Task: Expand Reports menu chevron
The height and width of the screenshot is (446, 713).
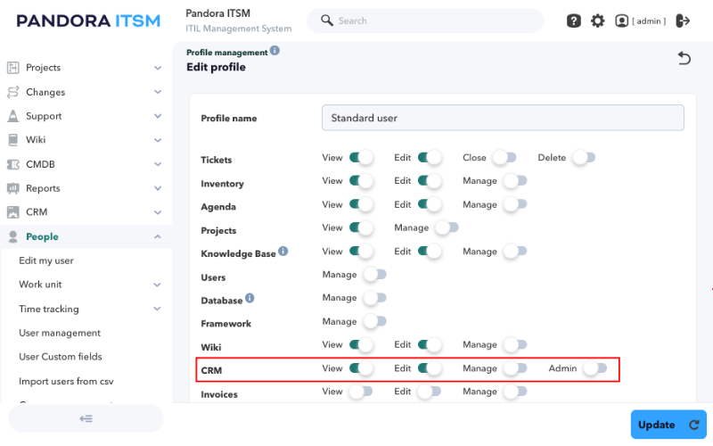Action: tap(158, 188)
